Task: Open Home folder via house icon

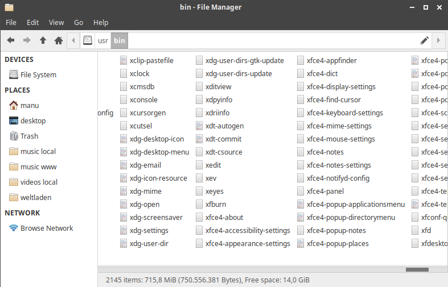Action: (58, 40)
